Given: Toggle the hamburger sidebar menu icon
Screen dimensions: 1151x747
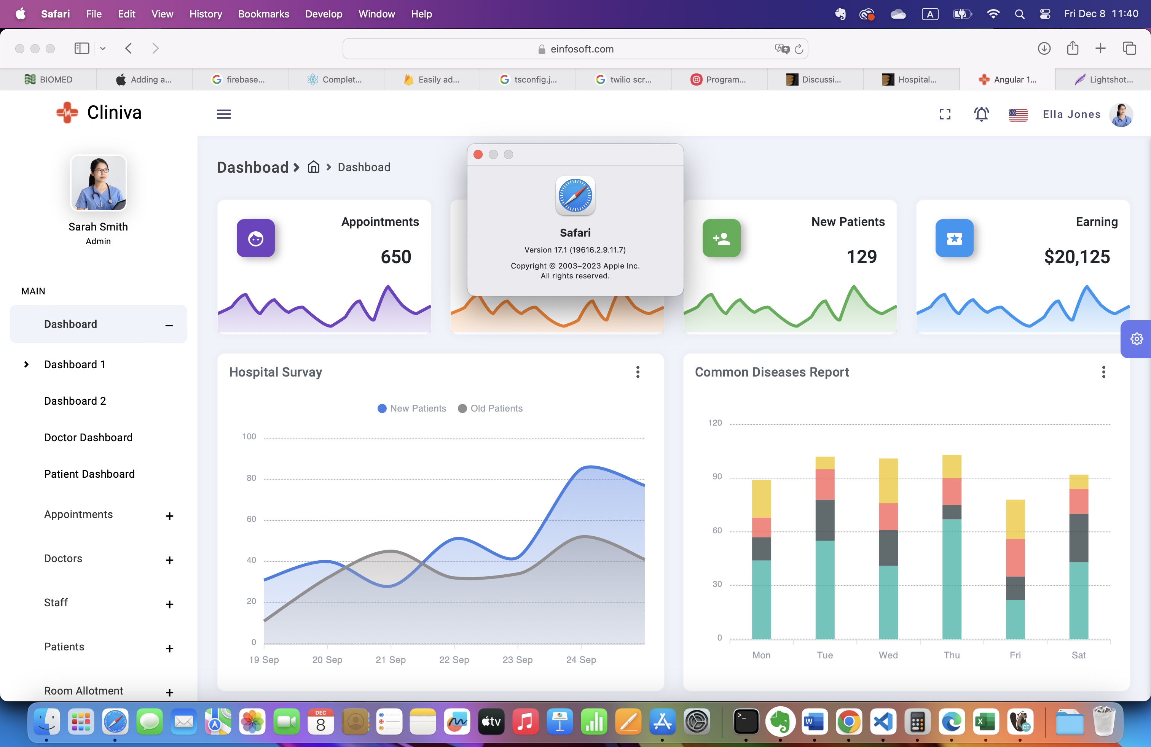Looking at the screenshot, I should (x=223, y=114).
